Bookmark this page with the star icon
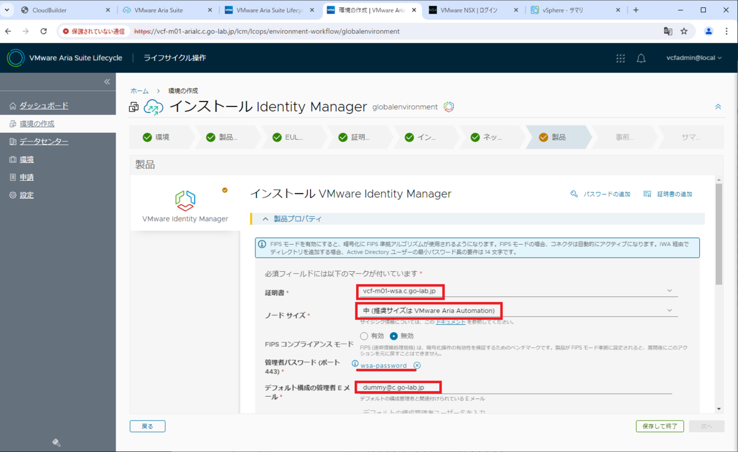 point(684,31)
